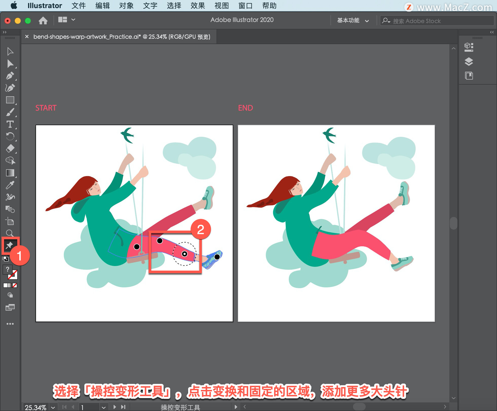Image resolution: width=497 pixels, height=411 pixels.
Task: Click the Fill color swatch
Action: (x=7, y=270)
